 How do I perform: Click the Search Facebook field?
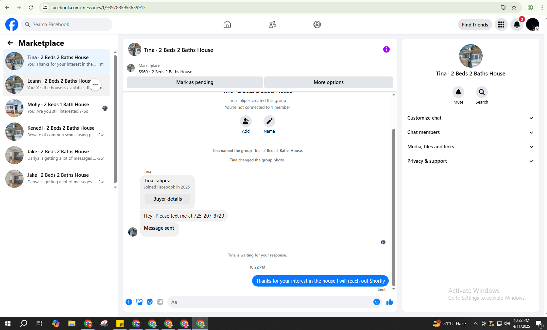point(67,25)
